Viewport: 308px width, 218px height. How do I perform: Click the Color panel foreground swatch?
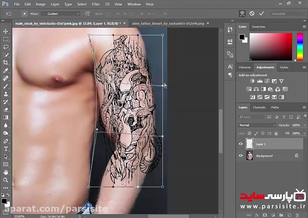click(242, 37)
